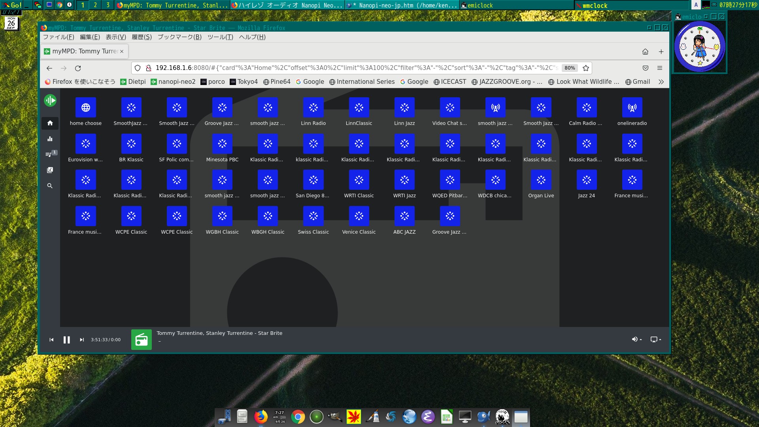
Task: Open the Search view in sidebar
Action: click(x=50, y=186)
